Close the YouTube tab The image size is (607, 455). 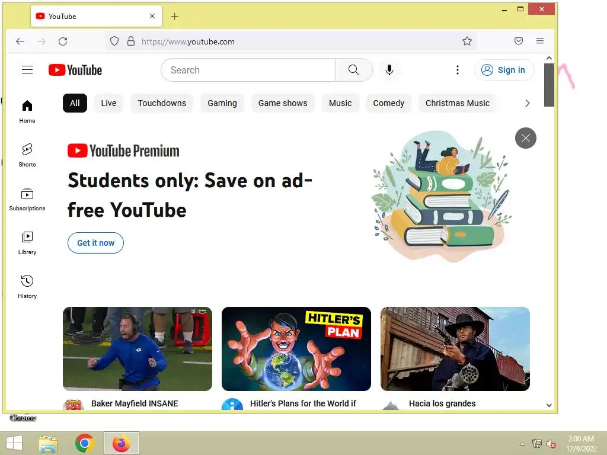[152, 16]
